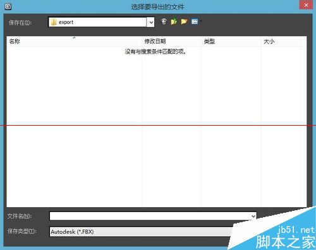Screen dimensions: 316x250
Task: Sort by 类型 column header
Action: point(231,42)
